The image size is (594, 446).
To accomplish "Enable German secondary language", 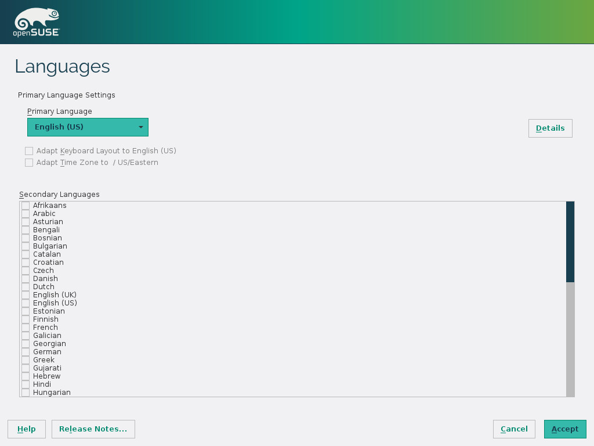I will coord(26,352).
